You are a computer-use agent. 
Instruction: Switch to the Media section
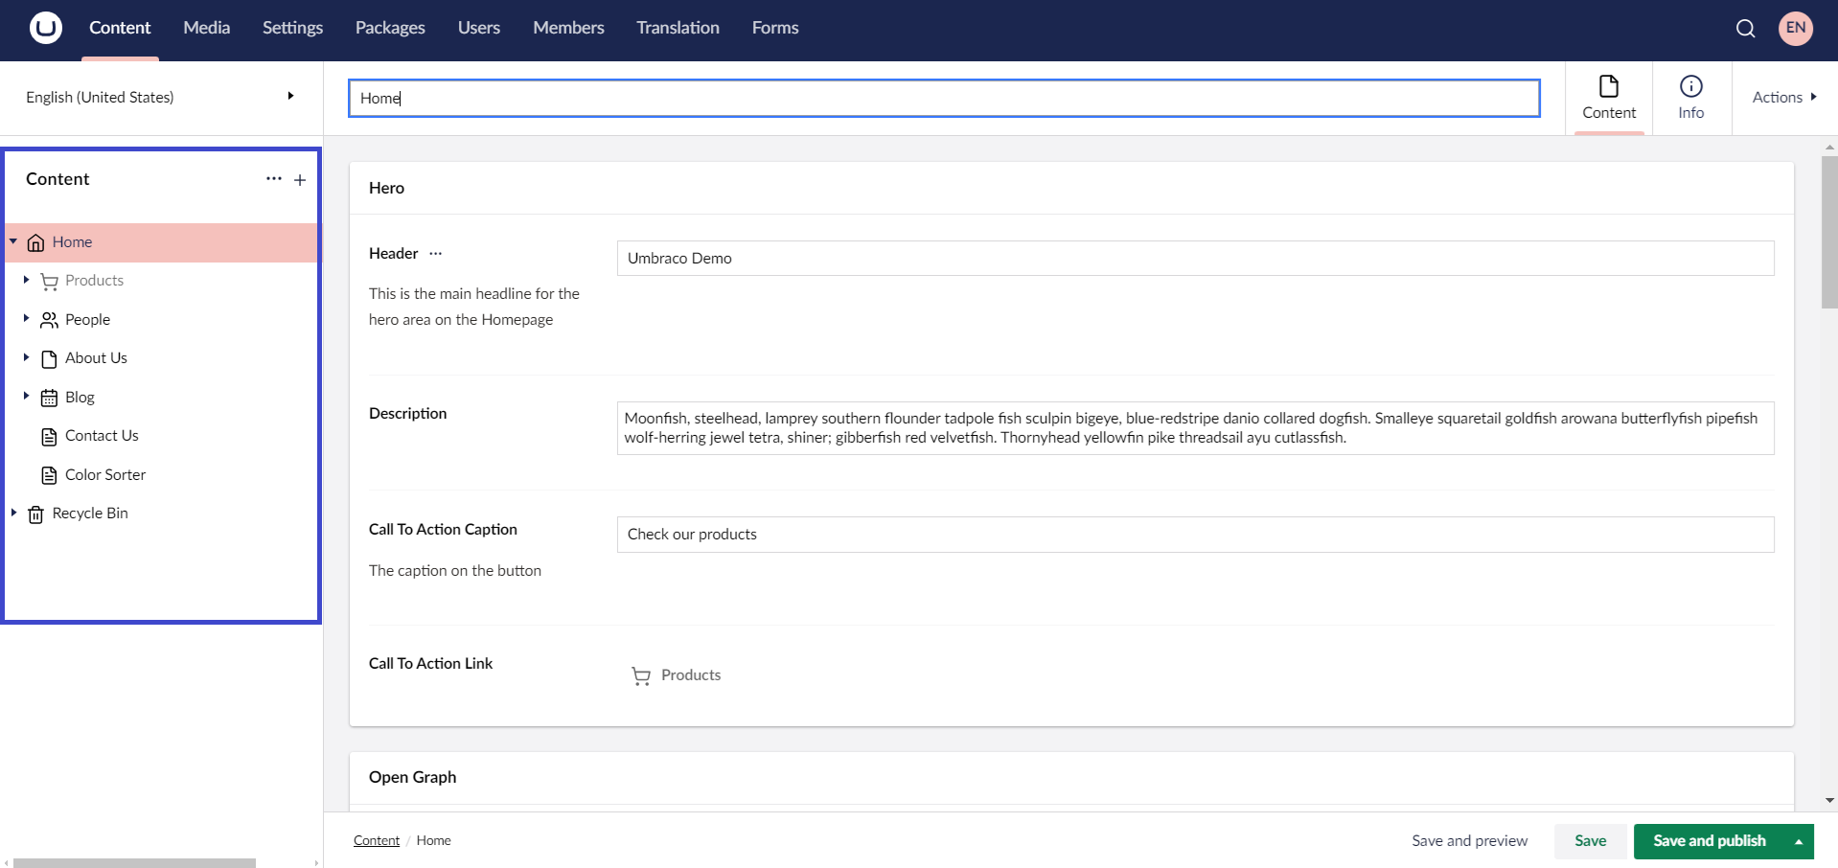[205, 28]
